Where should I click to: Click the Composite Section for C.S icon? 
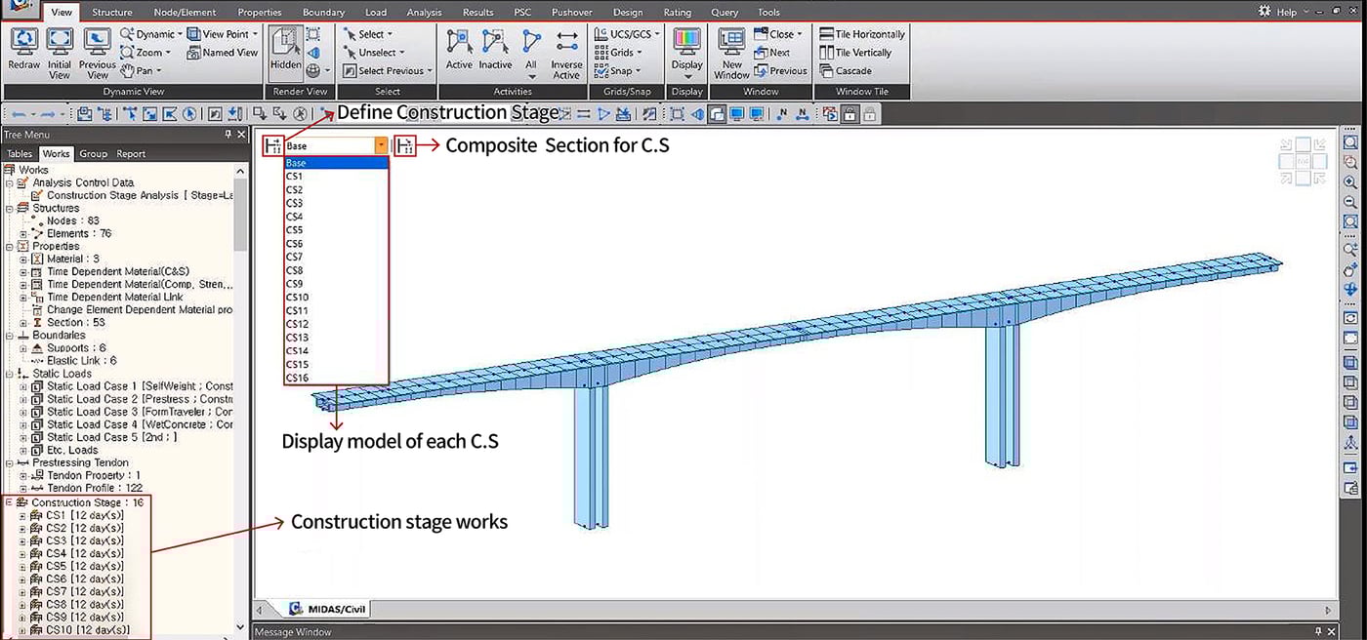tap(404, 146)
